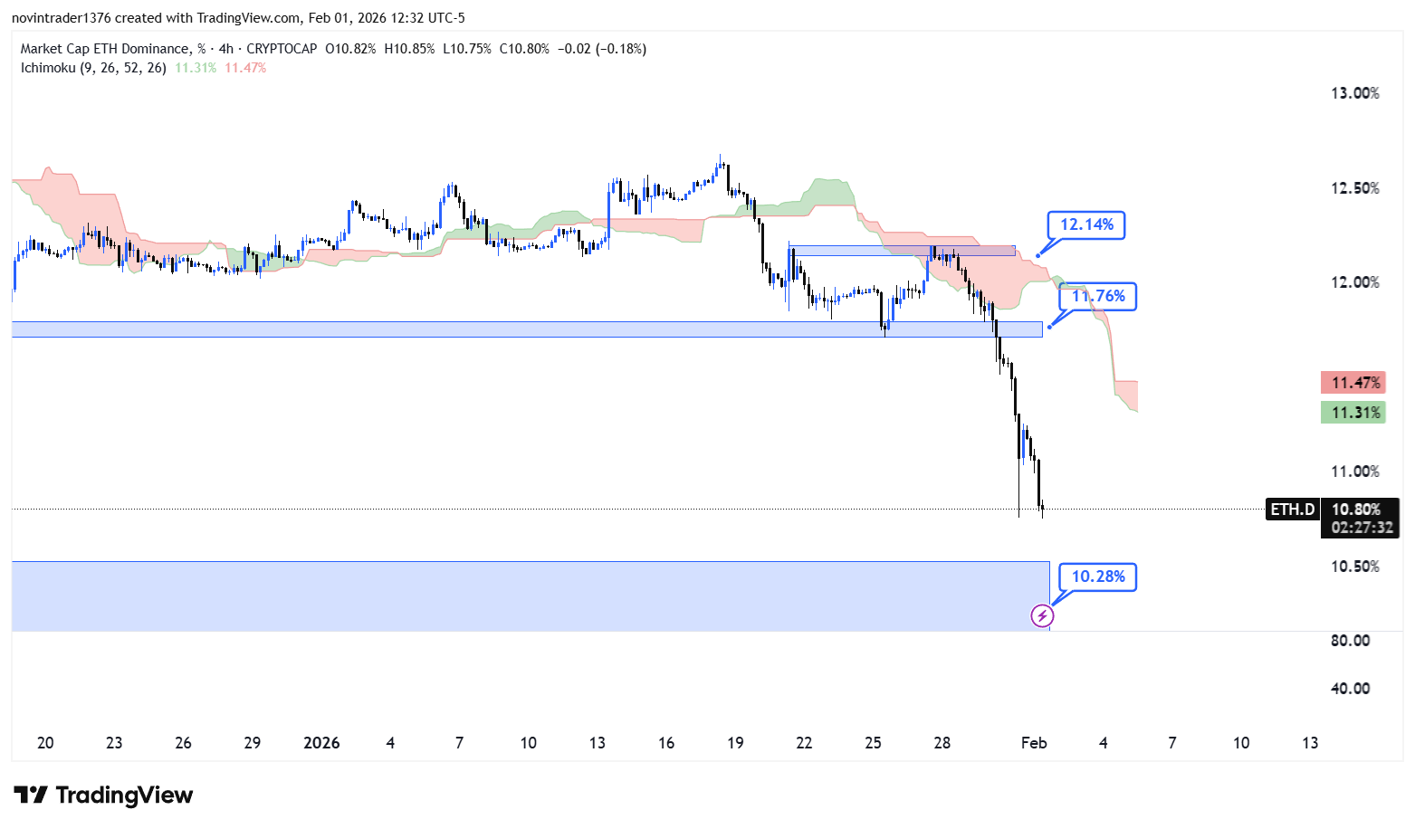Click the TradingView logo at the bottom
Viewport: 1415px width, 829px height.
(x=103, y=796)
